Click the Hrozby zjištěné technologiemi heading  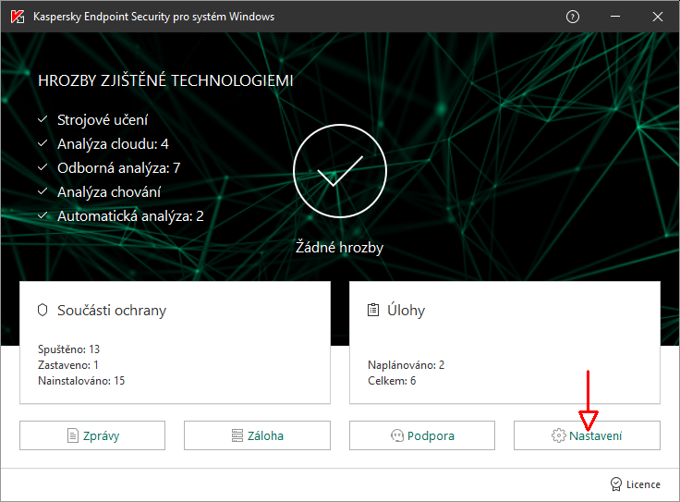pyautogui.click(x=165, y=80)
